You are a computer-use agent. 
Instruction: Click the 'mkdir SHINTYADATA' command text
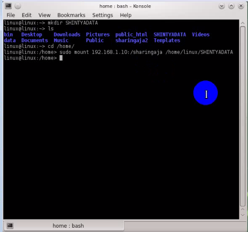pyautogui.click(x=73, y=23)
